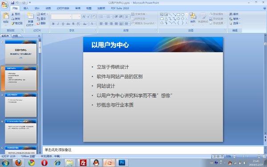Click the zoom slider handle
The image size is (267, 167).
click(244, 156)
